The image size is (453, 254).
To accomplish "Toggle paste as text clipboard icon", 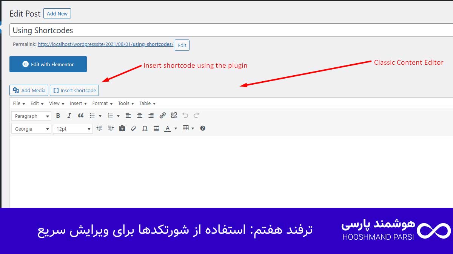I will pyautogui.click(x=122, y=128).
